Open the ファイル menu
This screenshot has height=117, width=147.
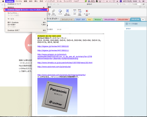click(x=19, y=1)
